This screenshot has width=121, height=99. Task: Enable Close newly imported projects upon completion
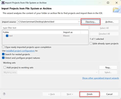pos(3,47)
